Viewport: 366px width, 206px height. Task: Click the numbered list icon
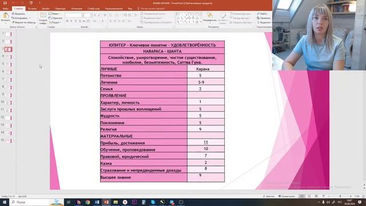pos(118,15)
